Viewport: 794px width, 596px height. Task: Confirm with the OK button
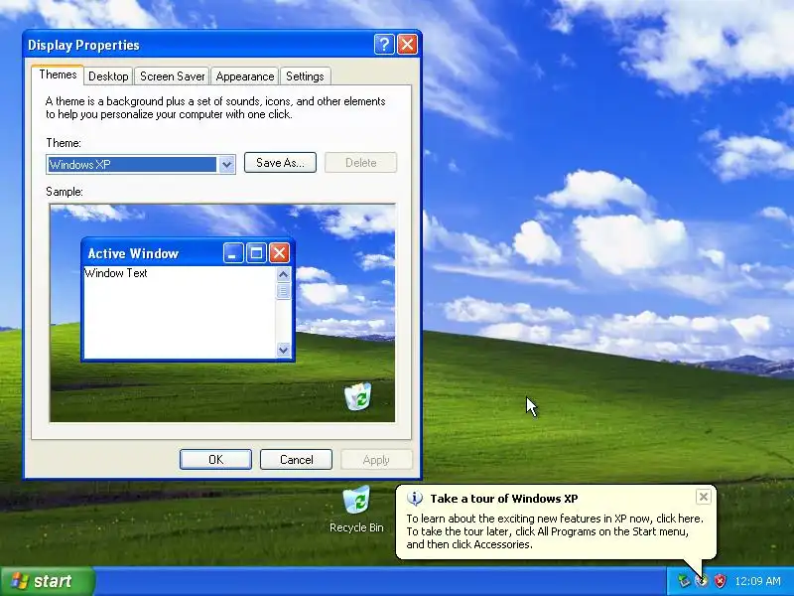tap(215, 460)
